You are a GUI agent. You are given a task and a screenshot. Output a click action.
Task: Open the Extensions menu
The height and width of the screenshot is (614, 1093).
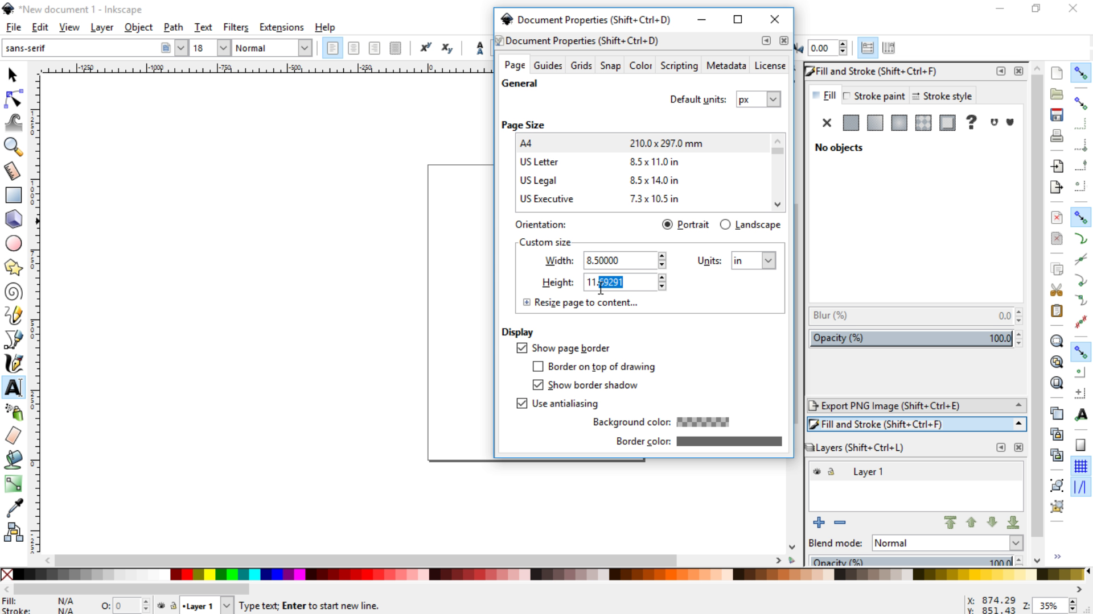tap(281, 27)
